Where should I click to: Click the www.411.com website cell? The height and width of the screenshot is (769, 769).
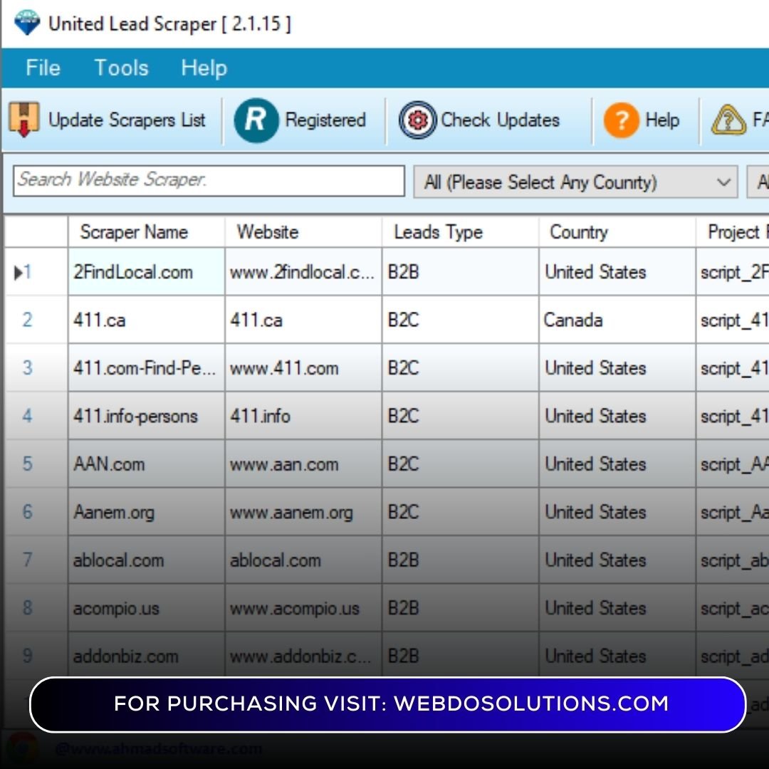(x=303, y=368)
